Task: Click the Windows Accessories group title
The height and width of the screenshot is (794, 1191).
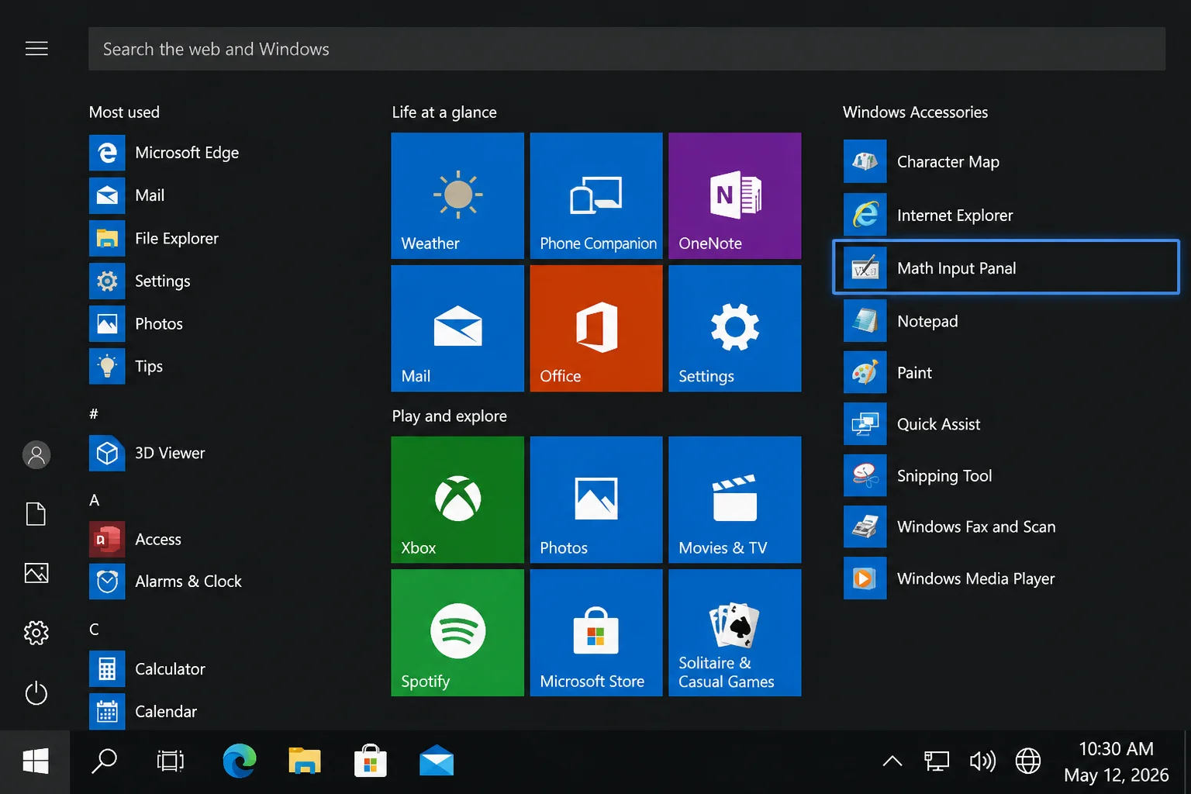Action: click(916, 112)
